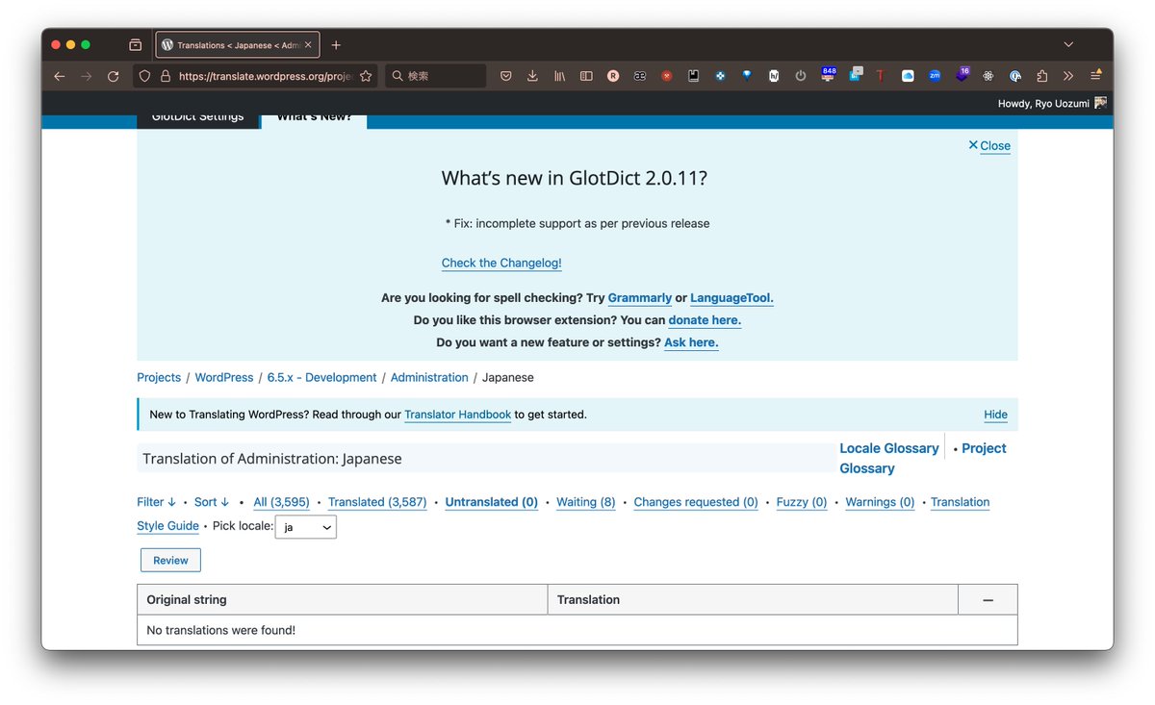1155x705 pixels.
Task: Expand the Filter options
Action: click(157, 502)
